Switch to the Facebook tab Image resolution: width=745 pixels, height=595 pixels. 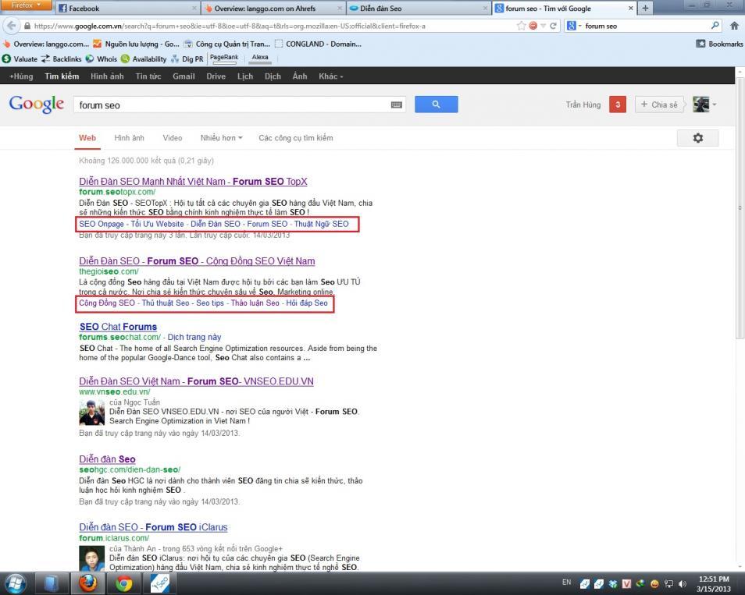[127, 8]
